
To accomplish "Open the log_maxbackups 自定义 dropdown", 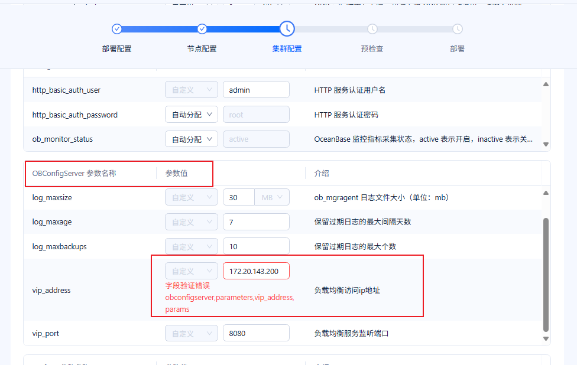I will [x=192, y=246].
